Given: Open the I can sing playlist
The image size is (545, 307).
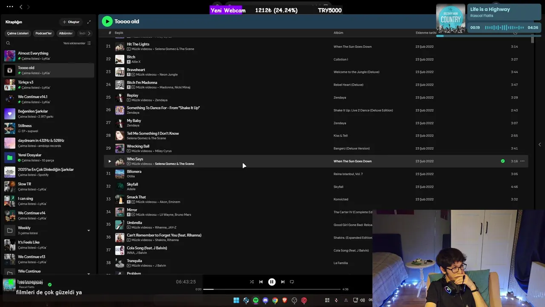Looking at the screenshot, I should 49,201.
